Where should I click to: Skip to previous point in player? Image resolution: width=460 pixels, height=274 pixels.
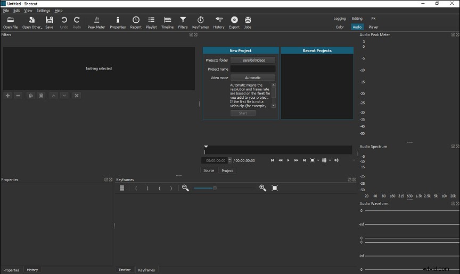[272, 160]
